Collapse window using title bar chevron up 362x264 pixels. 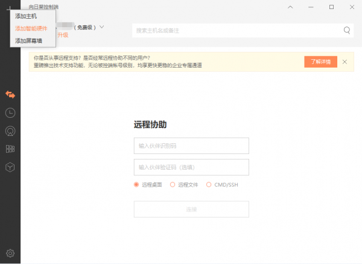[290, 7]
